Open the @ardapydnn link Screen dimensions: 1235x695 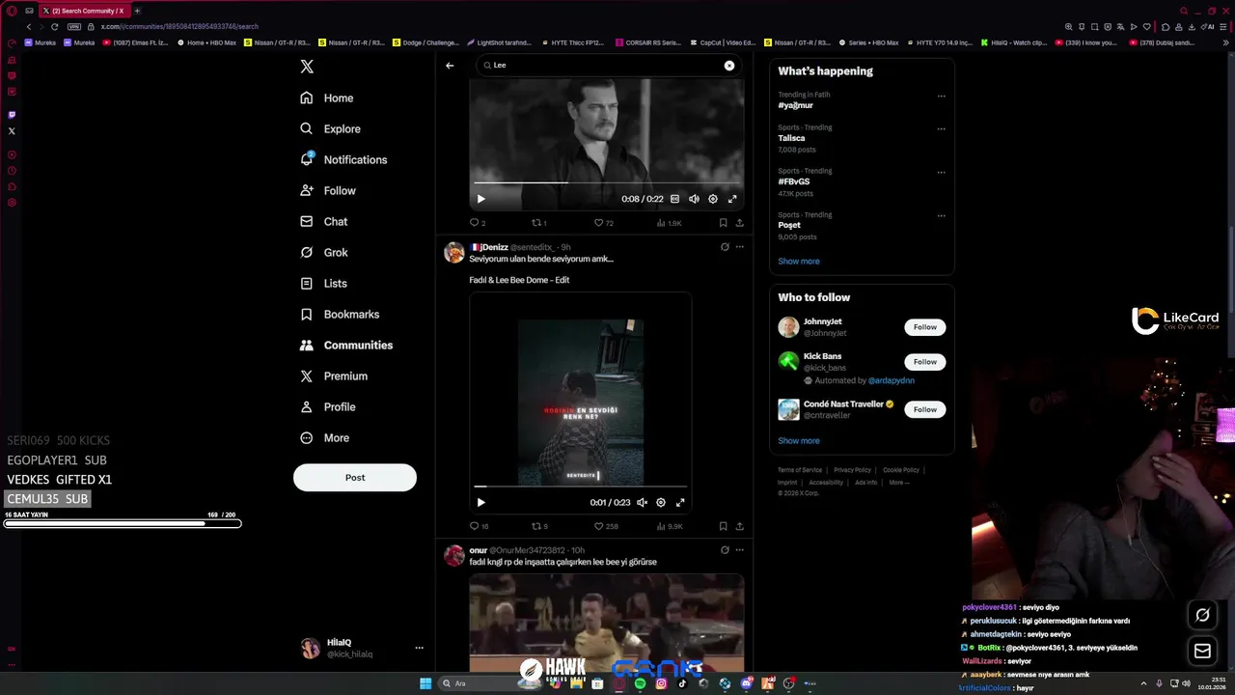(891, 380)
